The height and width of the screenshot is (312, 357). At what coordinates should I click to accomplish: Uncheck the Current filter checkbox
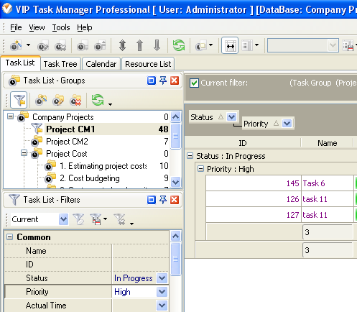(x=194, y=83)
